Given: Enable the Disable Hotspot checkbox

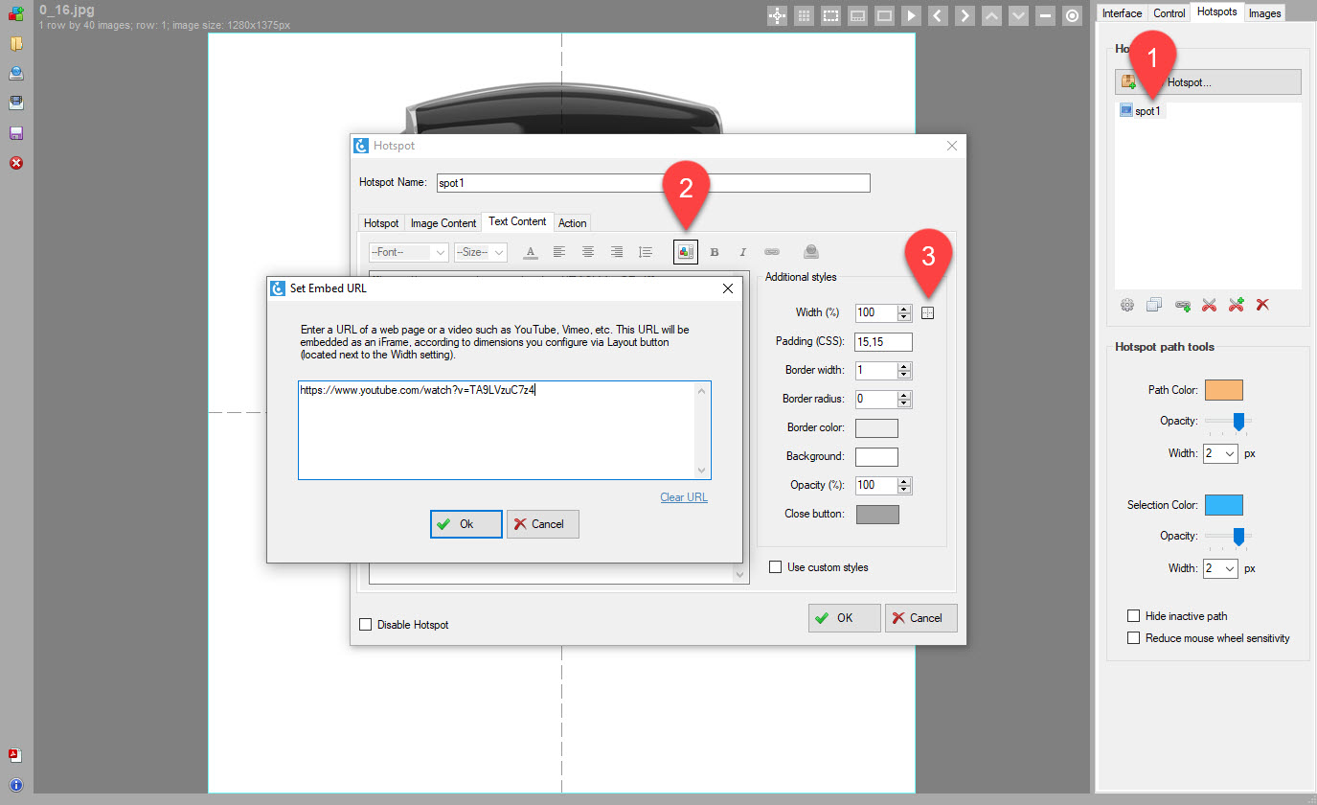Looking at the screenshot, I should pos(366,625).
